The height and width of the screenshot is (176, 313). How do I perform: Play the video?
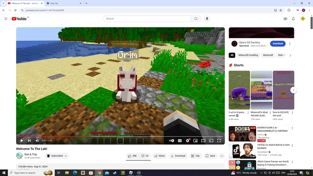22,140
